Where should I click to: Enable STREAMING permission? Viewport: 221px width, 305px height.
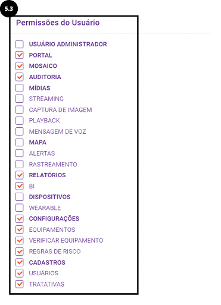coord(20,99)
